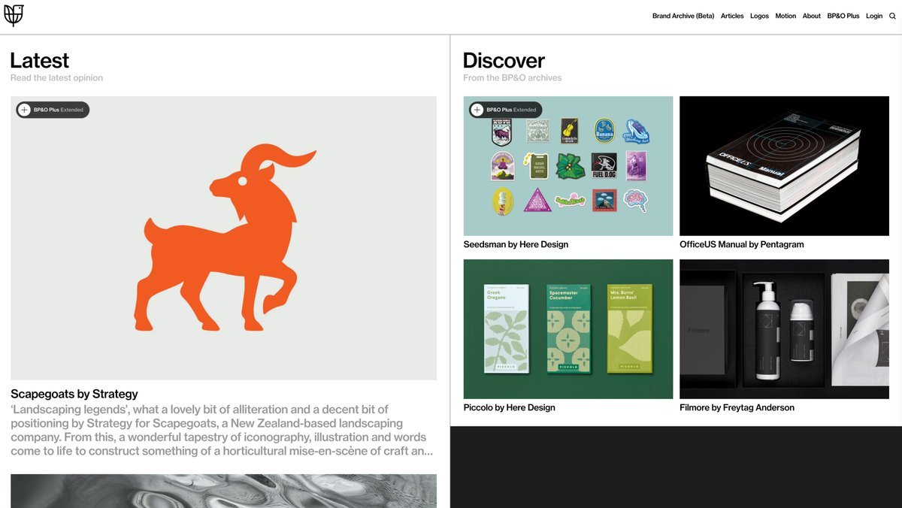Click the Latest heading
Viewport: 902px width, 508px height.
[x=39, y=60]
